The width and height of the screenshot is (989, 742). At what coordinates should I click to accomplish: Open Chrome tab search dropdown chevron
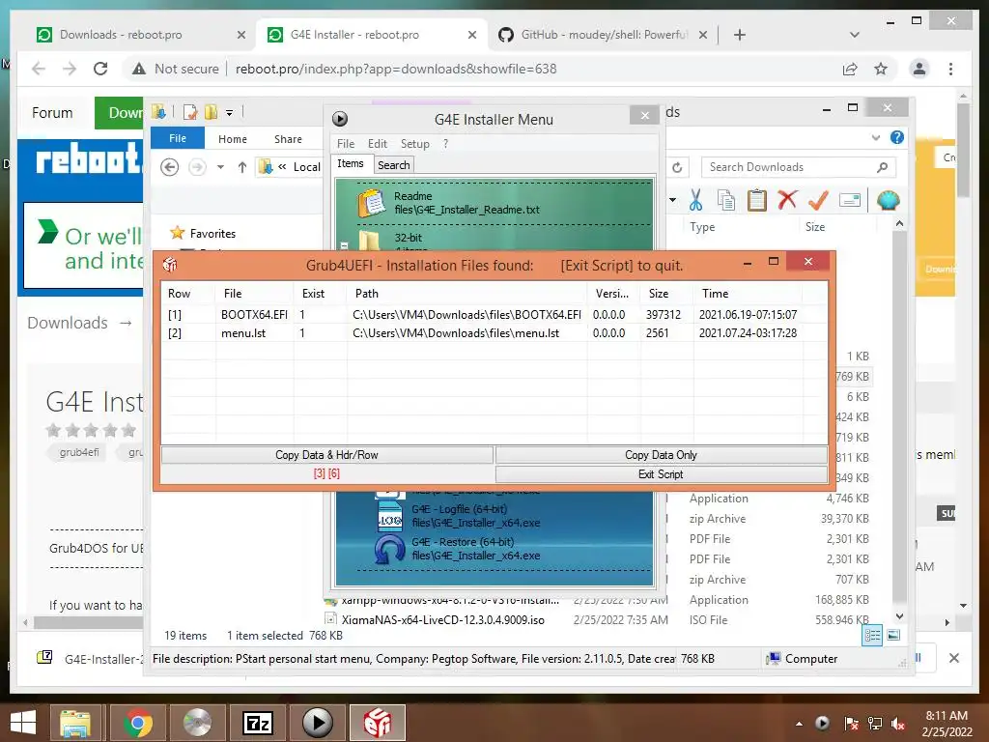854,35
